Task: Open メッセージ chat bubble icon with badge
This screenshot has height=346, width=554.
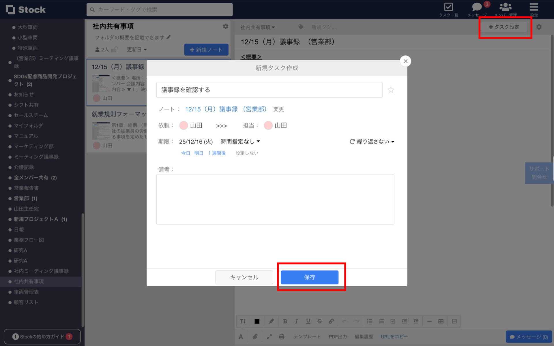Action: pos(476,7)
